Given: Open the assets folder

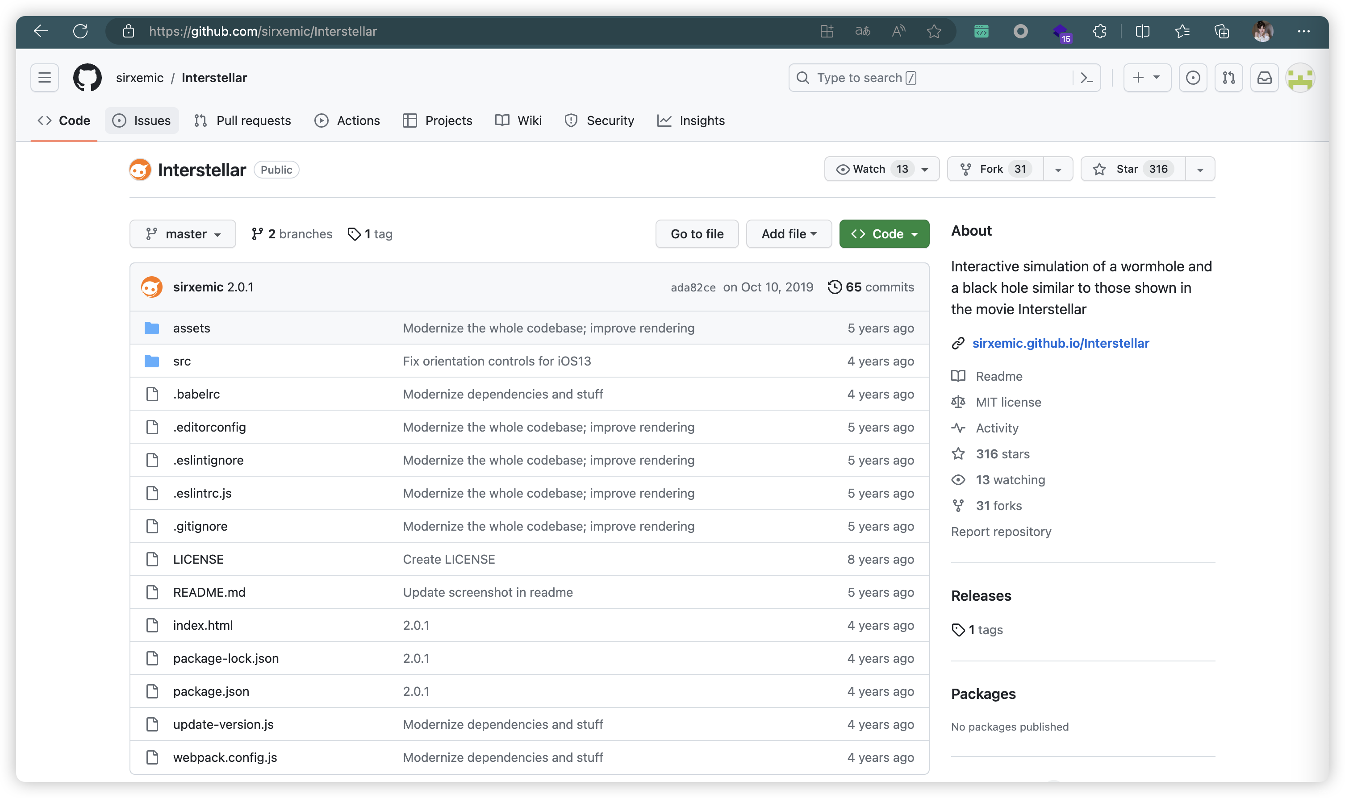Looking at the screenshot, I should [x=192, y=328].
